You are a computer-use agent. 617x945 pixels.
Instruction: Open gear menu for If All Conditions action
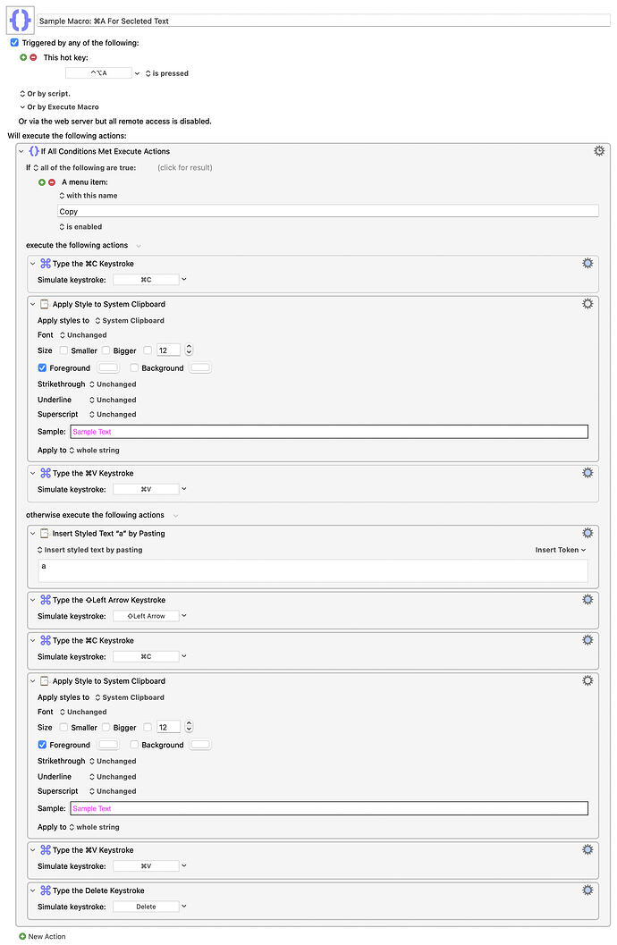click(x=599, y=151)
